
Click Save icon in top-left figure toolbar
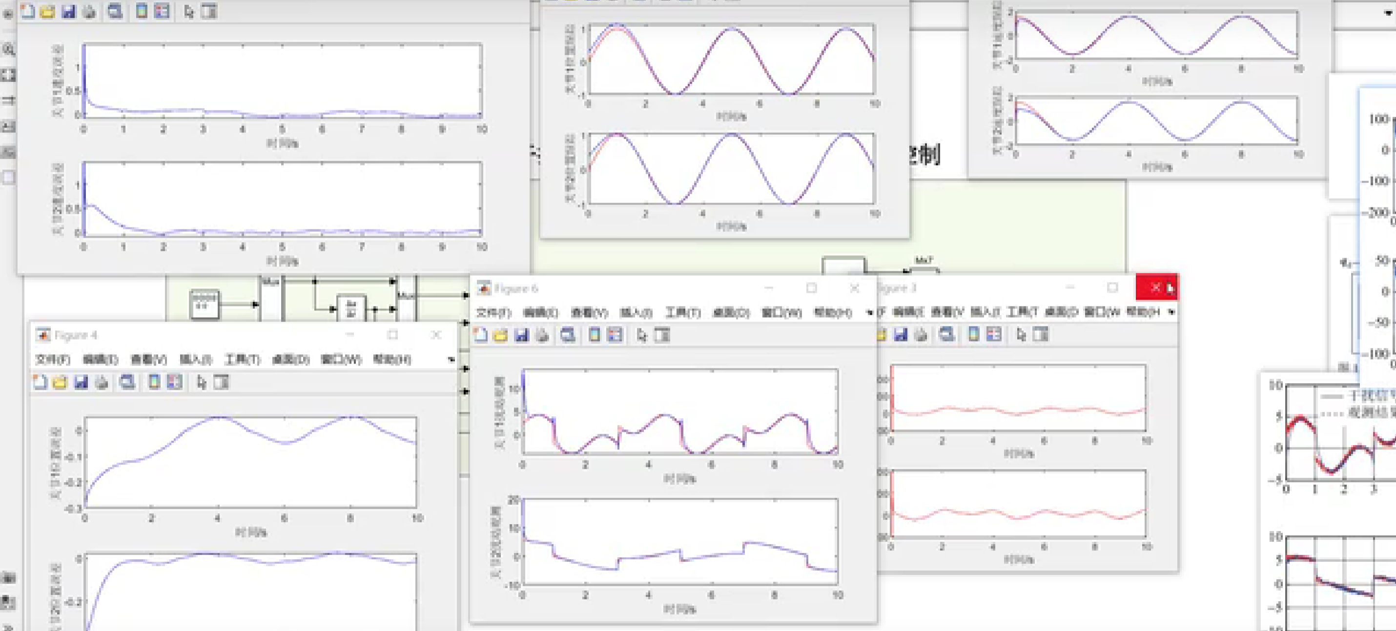click(68, 11)
